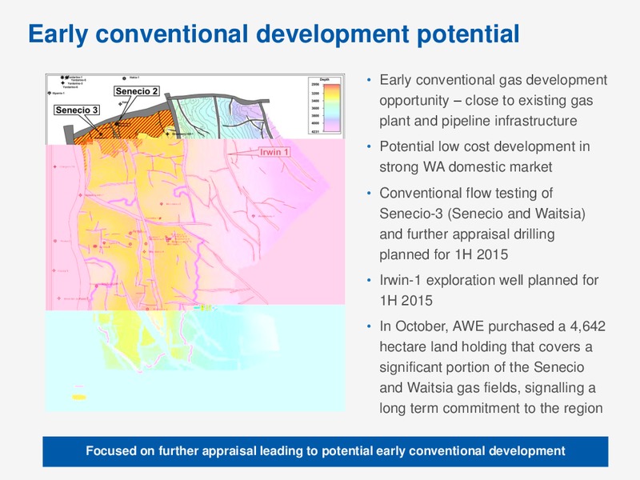The height and width of the screenshot is (480, 640).
Task: Click the Depth color legend on map
Action: (325, 106)
